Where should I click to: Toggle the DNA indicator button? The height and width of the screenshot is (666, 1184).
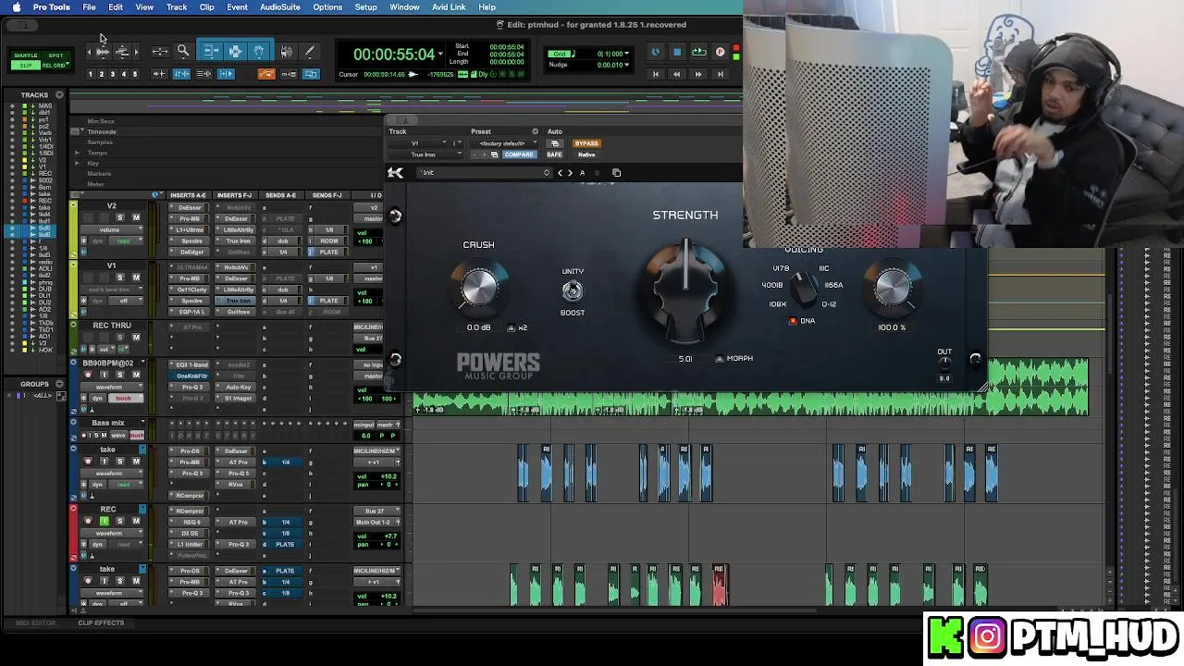pyautogui.click(x=793, y=321)
